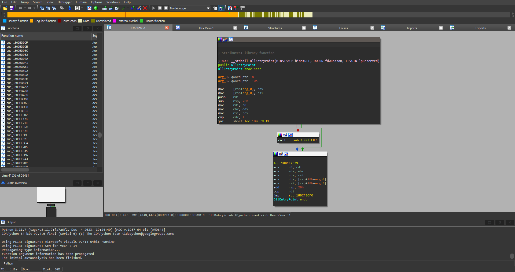Image resolution: width=515 pixels, height=272 pixels.
Task: Start process with the play button
Action: [154, 8]
